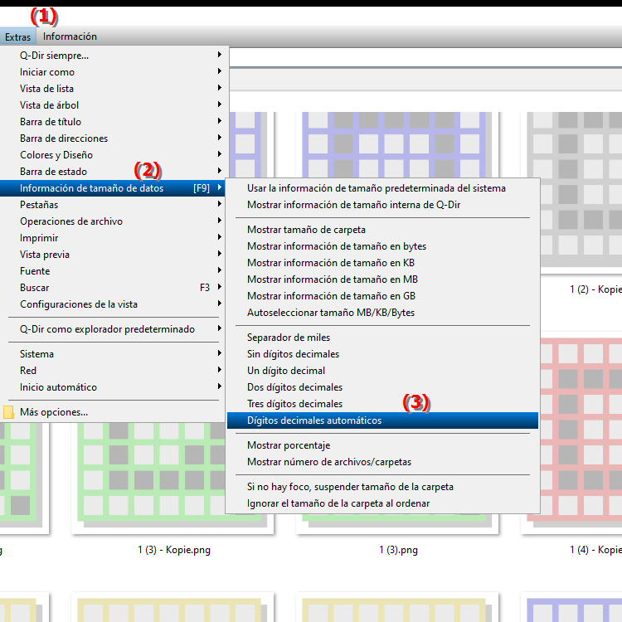Screen dimensions: 622x622
Task: Open the Inicio automático submenu
Action: tap(114, 387)
